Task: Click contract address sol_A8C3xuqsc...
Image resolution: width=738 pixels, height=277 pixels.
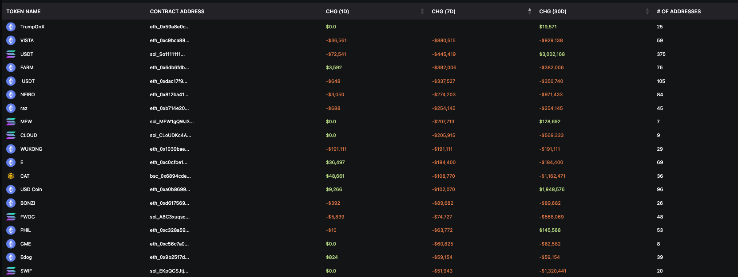Action: 170,217
